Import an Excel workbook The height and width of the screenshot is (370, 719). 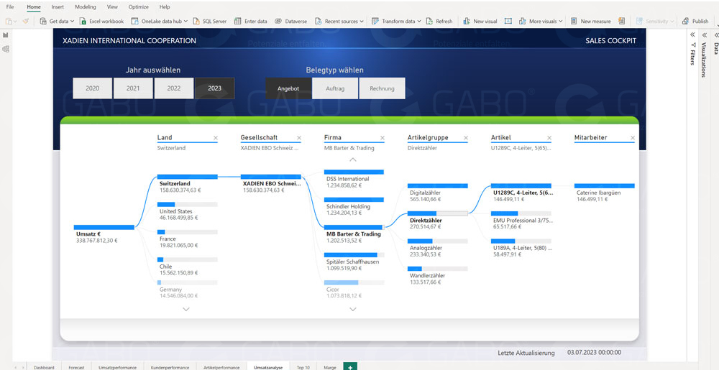[101, 21]
